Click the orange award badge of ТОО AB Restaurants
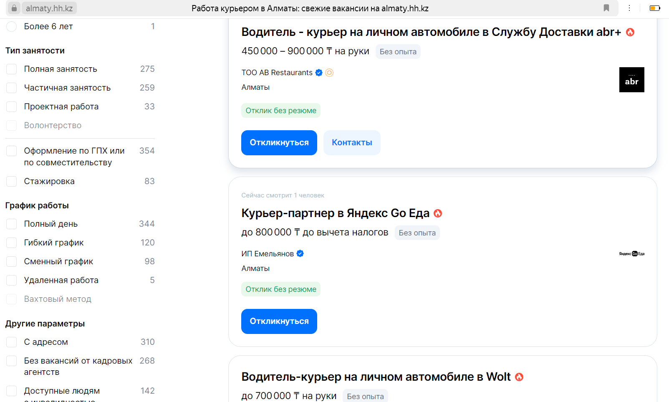The width and height of the screenshot is (669, 402). [329, 73]
